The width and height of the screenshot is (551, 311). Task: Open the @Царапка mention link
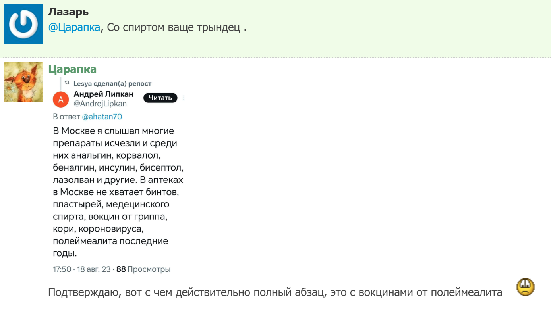coord(74,28)
